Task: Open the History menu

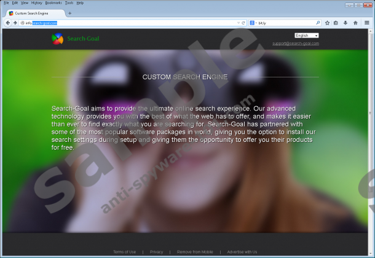Action: tap(37, 3)
